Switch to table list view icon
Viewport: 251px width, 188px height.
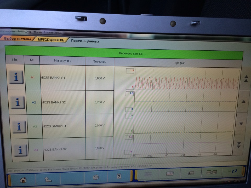click(190, 172)
